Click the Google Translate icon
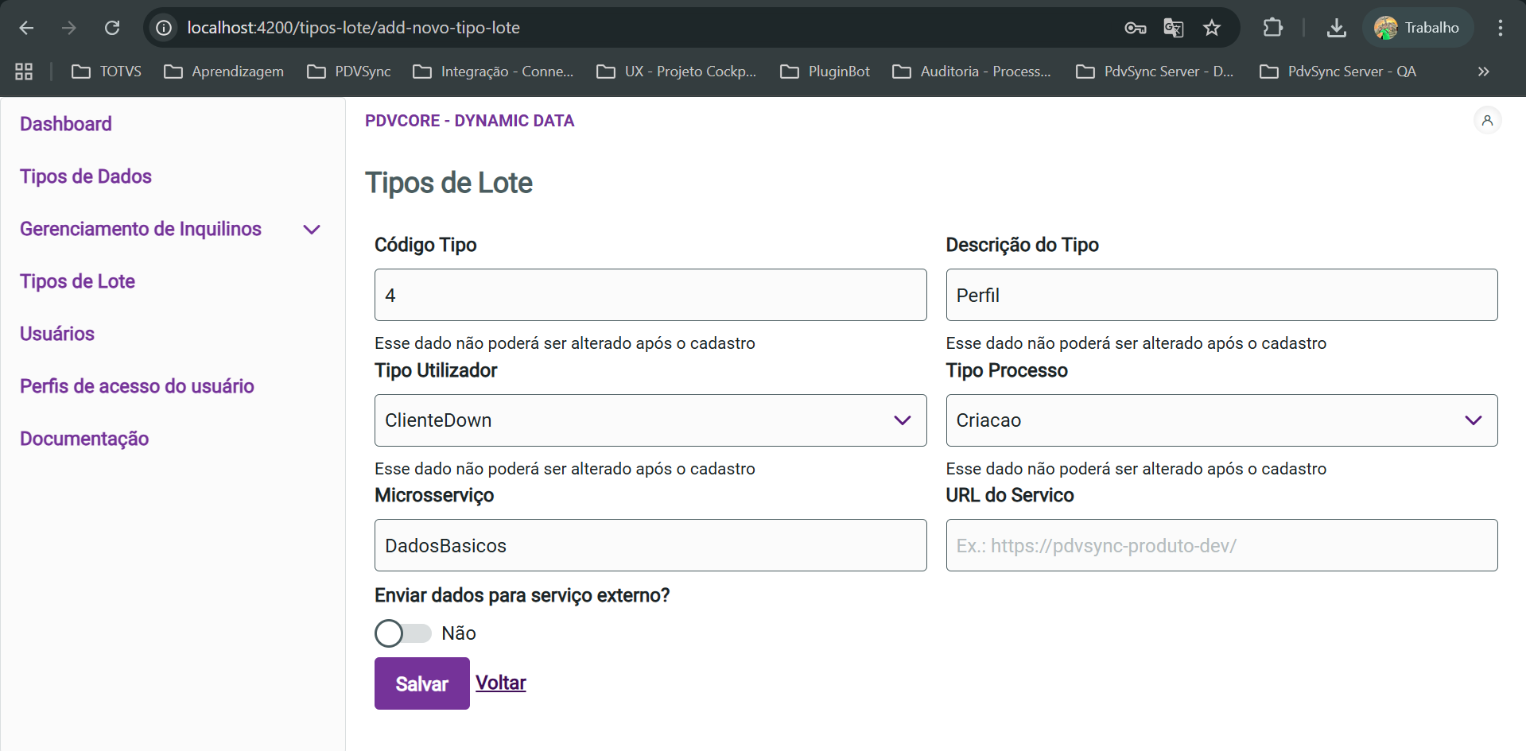 1173,28
